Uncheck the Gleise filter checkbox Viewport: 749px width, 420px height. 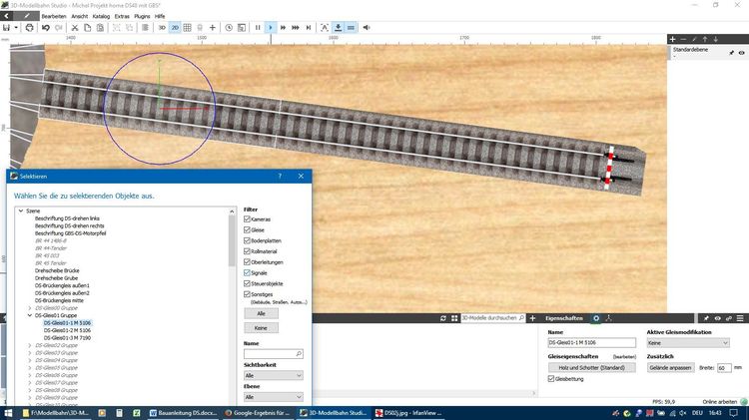click(247, 230)
